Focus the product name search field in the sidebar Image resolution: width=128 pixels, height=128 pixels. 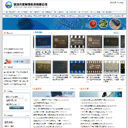pos(15,97)
